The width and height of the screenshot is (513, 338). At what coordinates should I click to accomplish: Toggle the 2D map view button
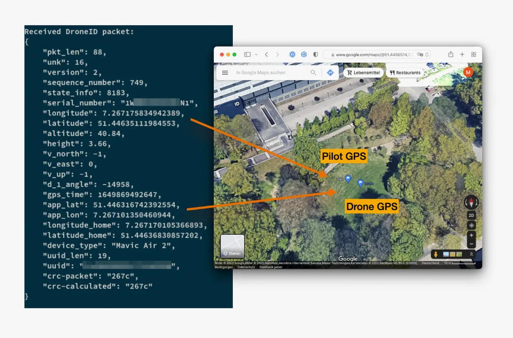click(471, 215)
